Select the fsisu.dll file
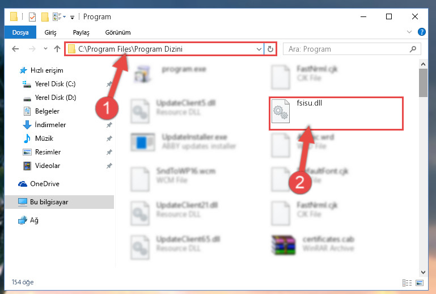 [x=336, y=113]
